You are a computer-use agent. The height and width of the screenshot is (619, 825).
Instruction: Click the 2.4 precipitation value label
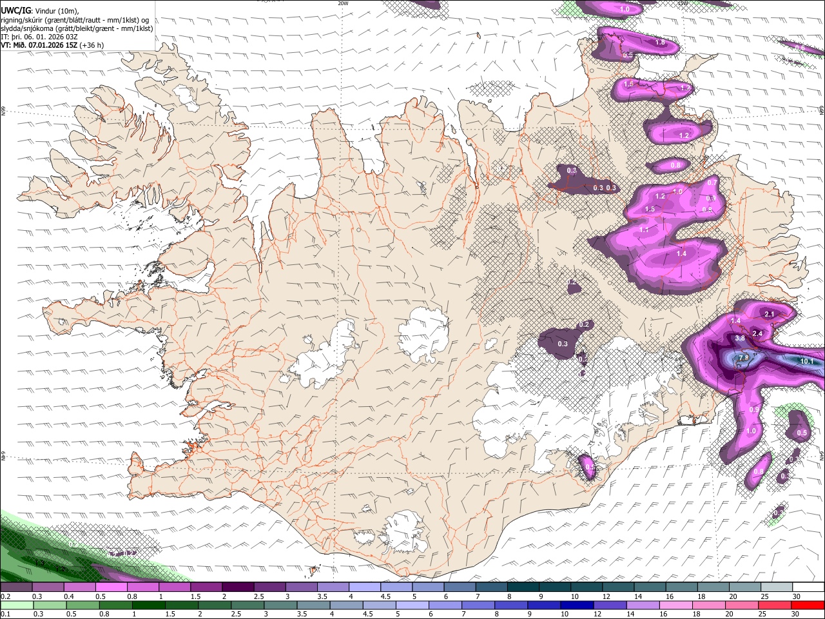coord(758,333)
